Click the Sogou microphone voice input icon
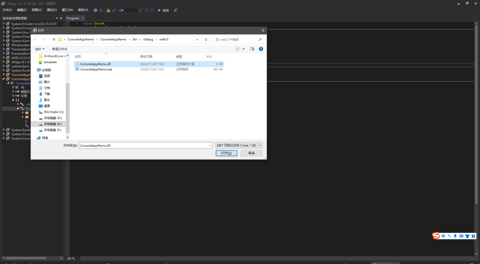480x264 pixels. pos(455,236)
